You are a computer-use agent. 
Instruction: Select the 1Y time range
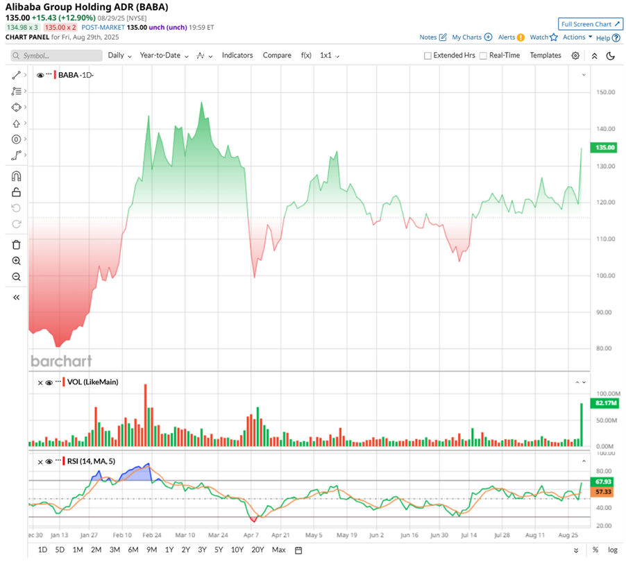(169, 550)
